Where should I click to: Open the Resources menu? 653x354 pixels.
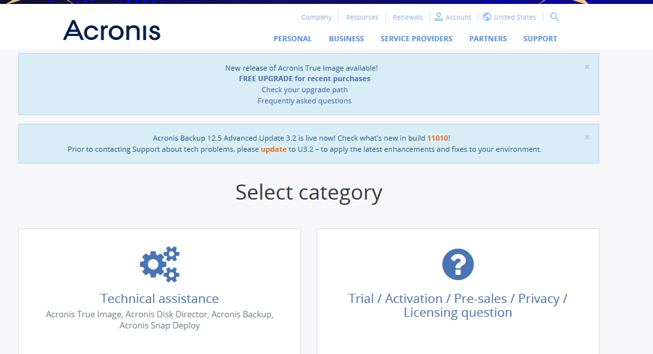(x=362, y=17)
